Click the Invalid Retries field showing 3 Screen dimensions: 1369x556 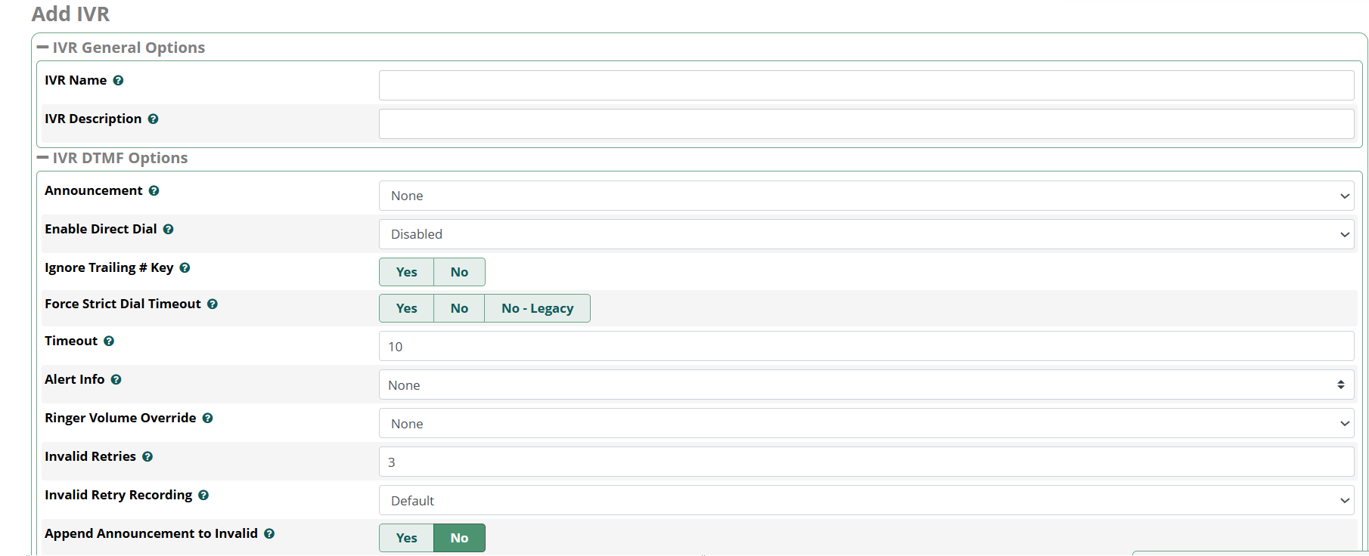866,462
